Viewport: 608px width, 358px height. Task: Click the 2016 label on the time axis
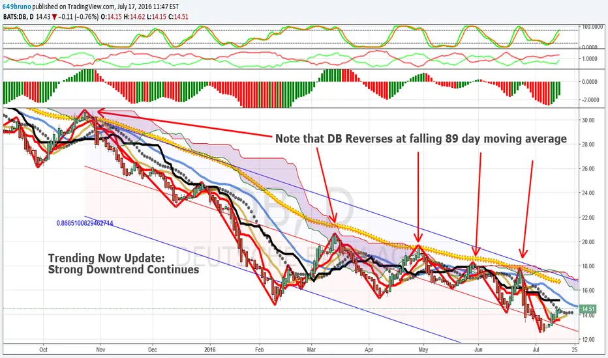[210, 350]
